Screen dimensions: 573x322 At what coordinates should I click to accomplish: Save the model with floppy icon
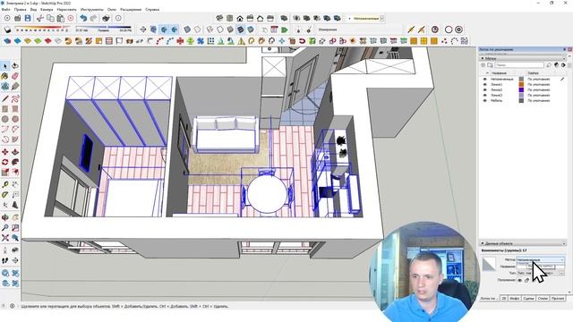[x=28, y=18]
